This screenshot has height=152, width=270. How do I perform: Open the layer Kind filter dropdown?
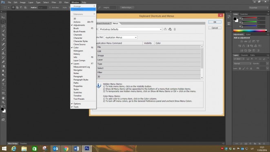(239, 59)
